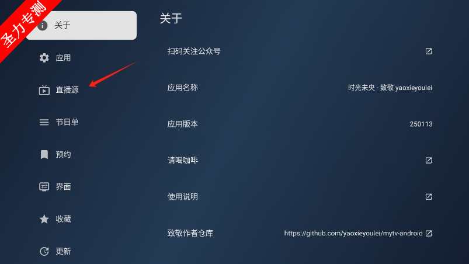This screenshot has height=264, width=469.
Task: Select the 应用名称 row
Action: click(x=300, y=88)
